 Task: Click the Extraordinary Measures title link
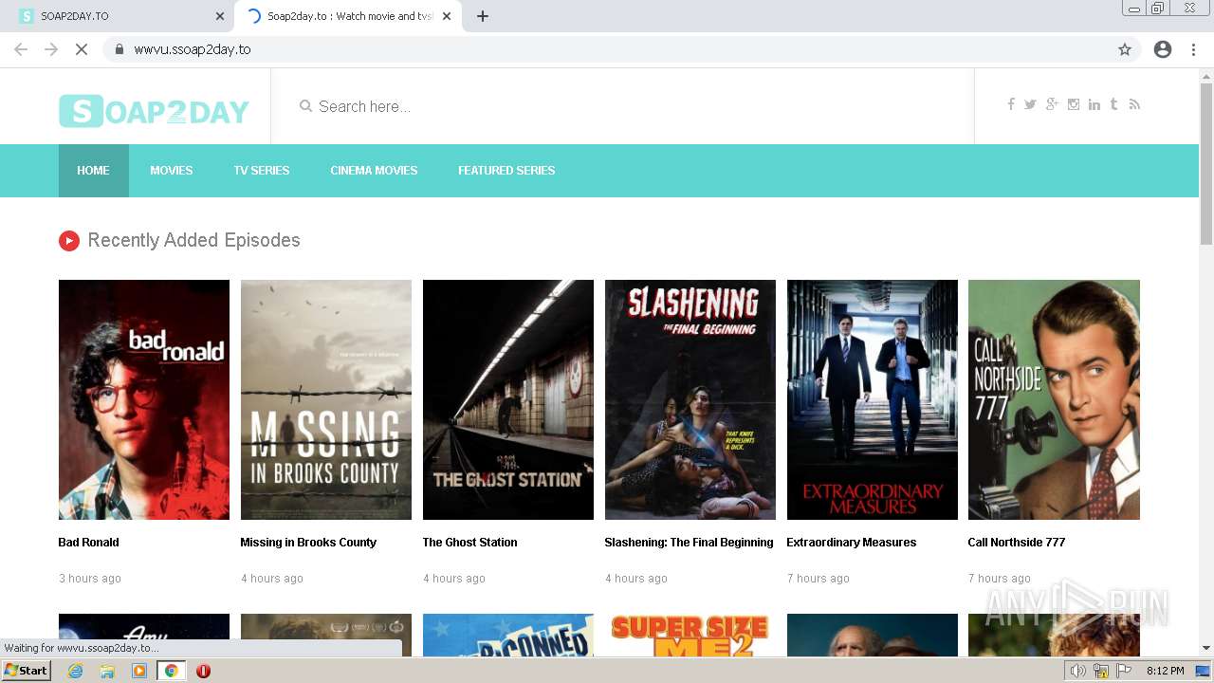click(852, 543)
